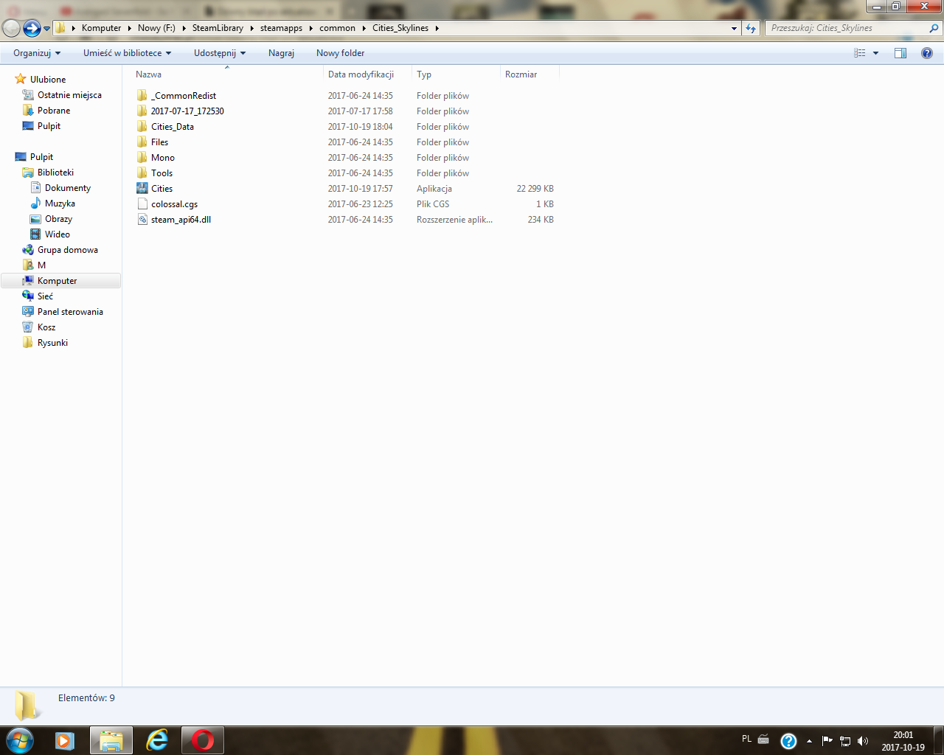Select Grupa domowa in the sidebar
The image size is (944, 755).
pyautogui.click(x=67, y=250)
